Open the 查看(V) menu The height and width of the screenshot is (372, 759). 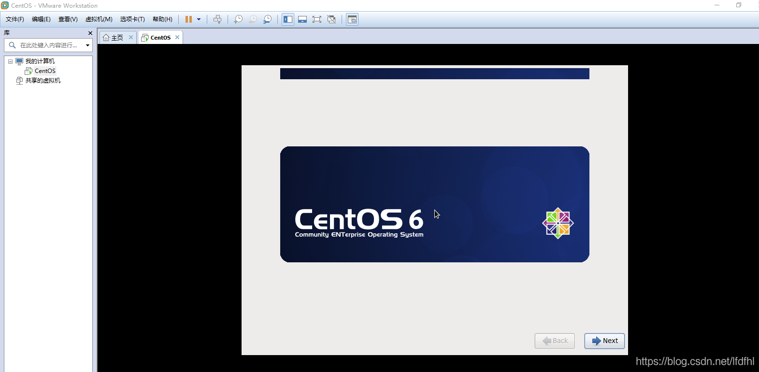click(68, 19)
